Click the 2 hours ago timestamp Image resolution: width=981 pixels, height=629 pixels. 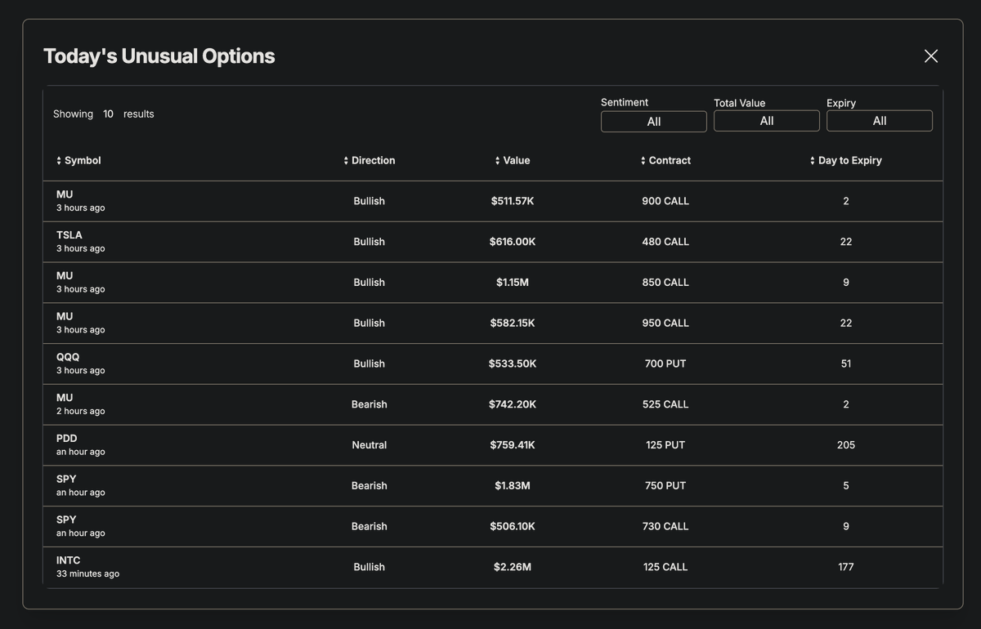(80, 412)
